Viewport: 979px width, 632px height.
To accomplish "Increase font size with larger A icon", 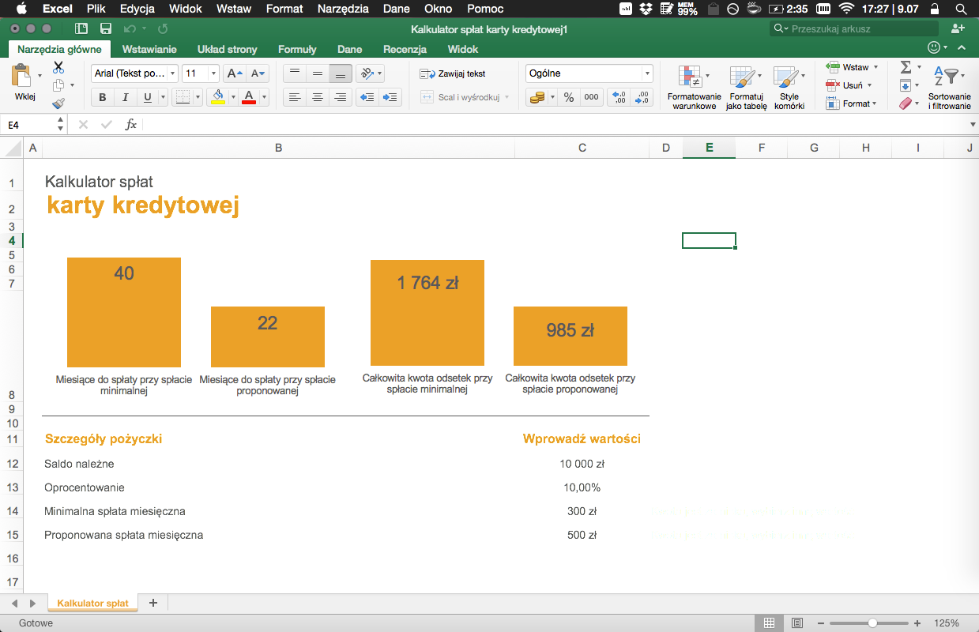I will coord(235,73).
